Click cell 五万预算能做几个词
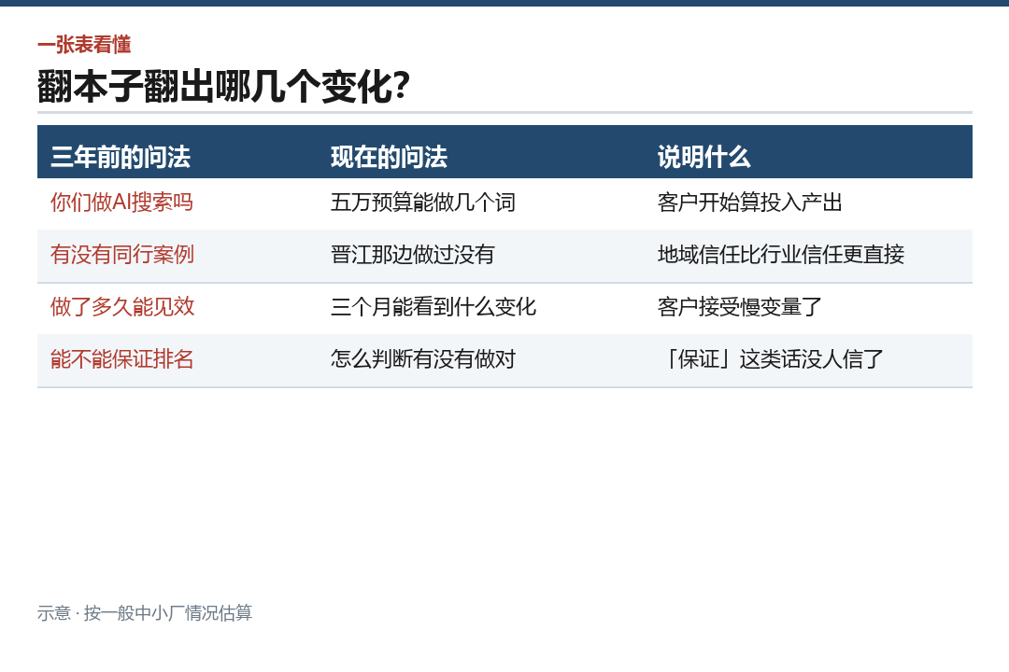 point(423,203)
